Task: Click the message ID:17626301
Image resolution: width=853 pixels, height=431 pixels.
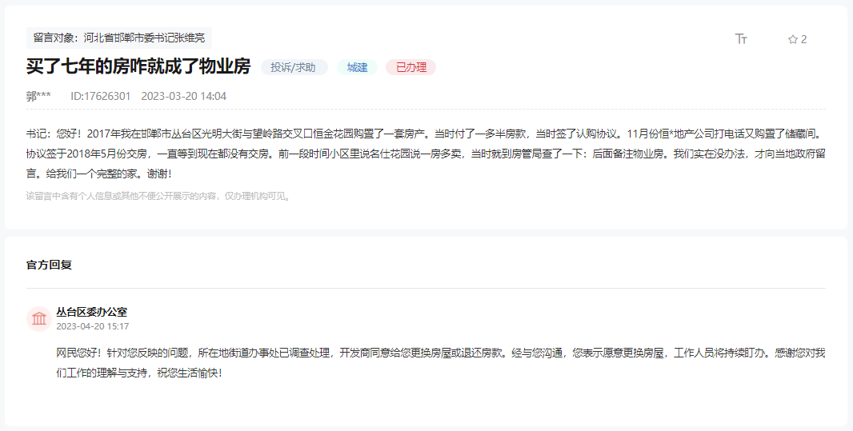Action: click(x=101, y=96)
